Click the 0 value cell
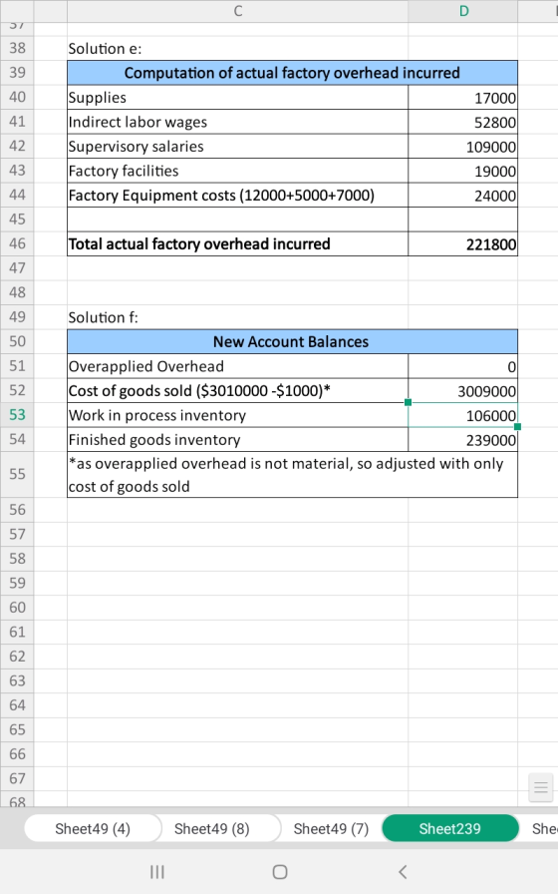The image size is (558, 894). [x=463, y=366]
